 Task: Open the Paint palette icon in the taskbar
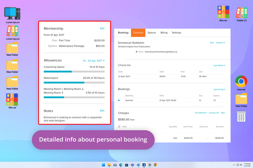[x=138, y=165]
